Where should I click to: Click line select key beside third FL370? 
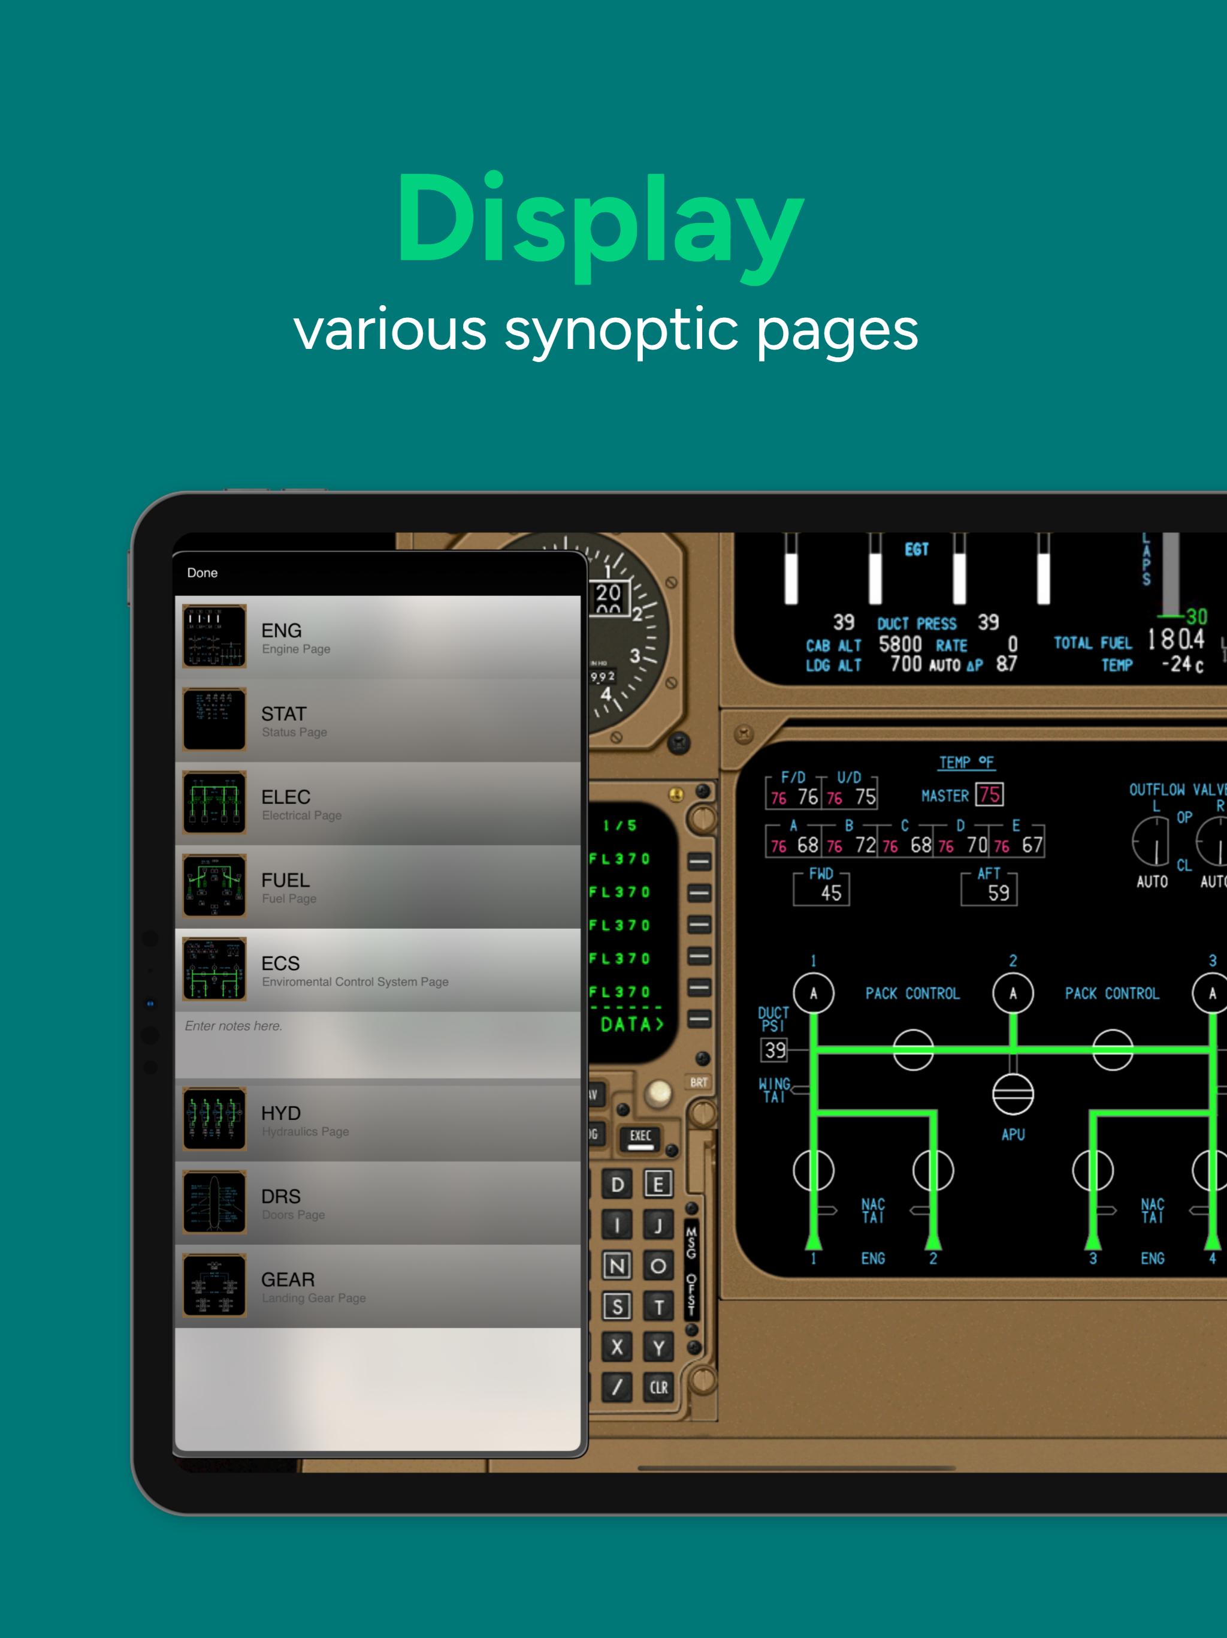(x=699, y=924)
